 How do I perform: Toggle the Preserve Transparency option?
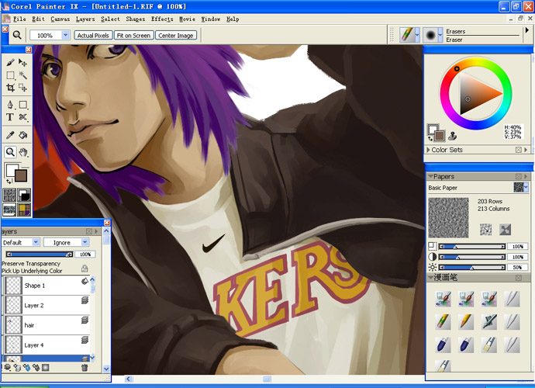31,264
